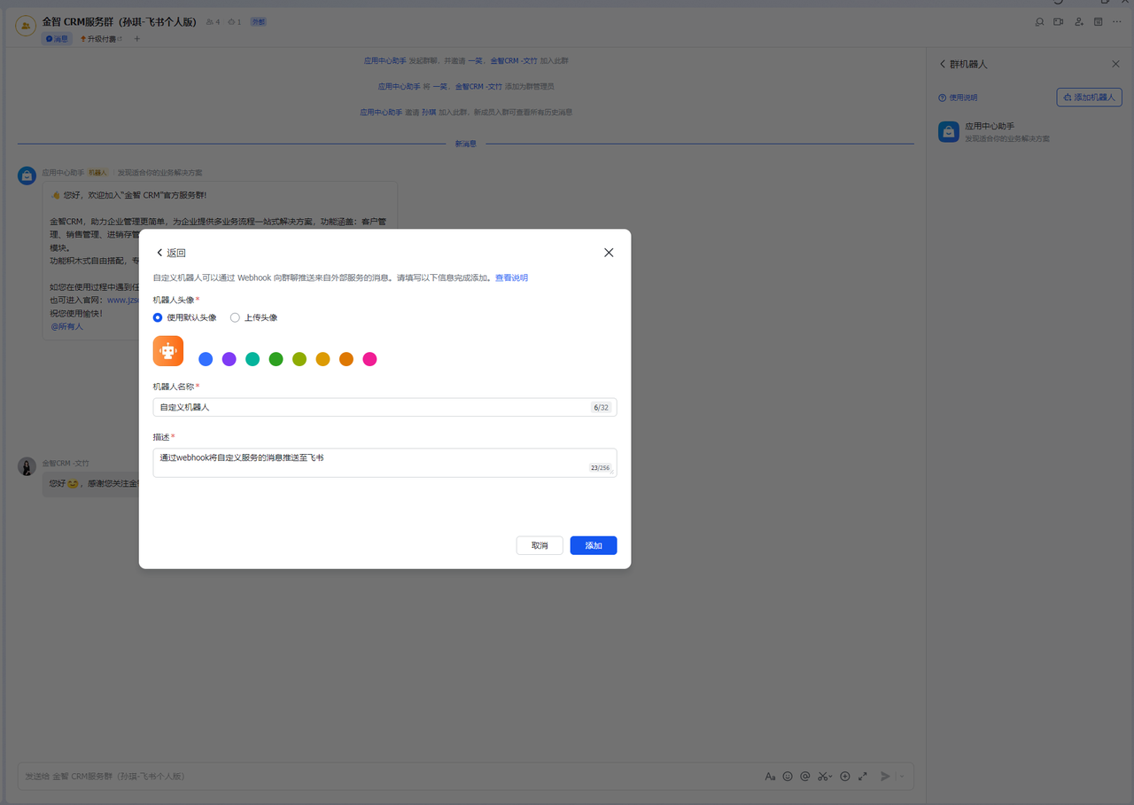Open the more options ellipsis in header
This screenshot has width=1134, height=805.
1118,22
